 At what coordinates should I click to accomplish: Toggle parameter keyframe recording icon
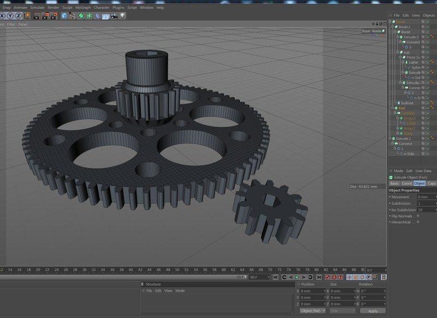coord(368,277)
